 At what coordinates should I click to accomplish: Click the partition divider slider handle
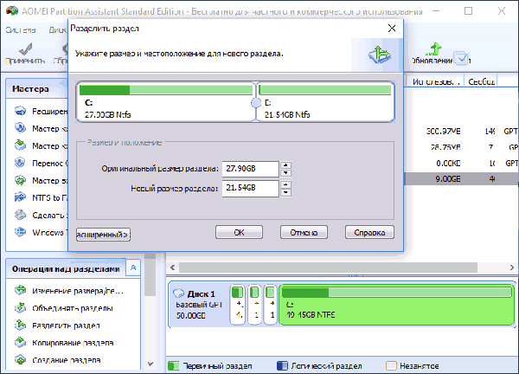click(255, 103)
